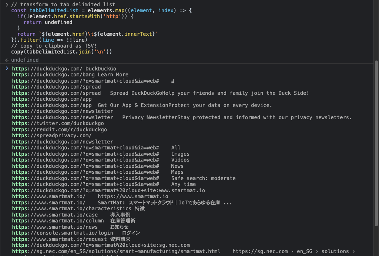Click the 'SmartMat: スマートマットクラウド' title text

[165, 203]
